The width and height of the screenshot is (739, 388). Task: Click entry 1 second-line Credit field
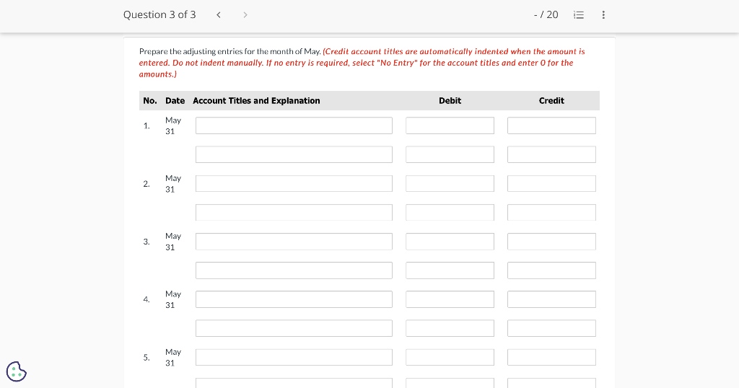point(552,154)
